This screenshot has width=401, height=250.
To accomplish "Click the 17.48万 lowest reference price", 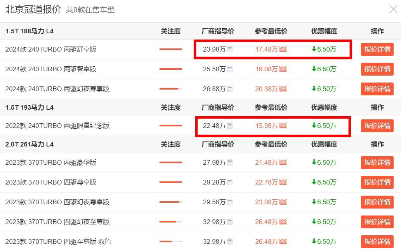I will point(266,49).
